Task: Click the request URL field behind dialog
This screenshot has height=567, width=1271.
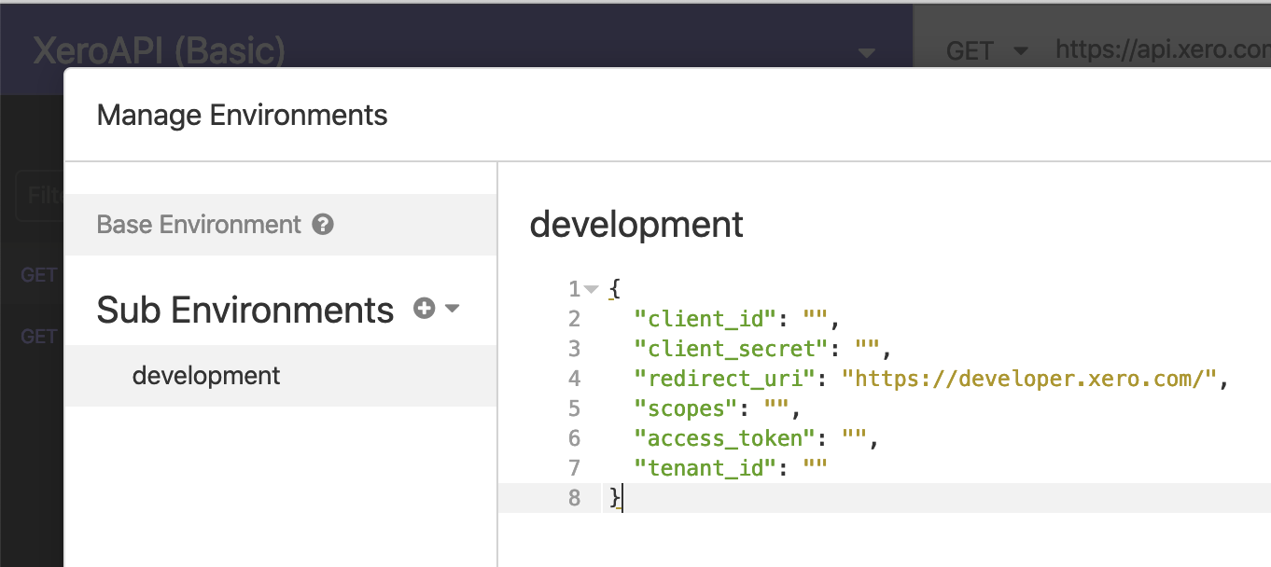Action: pos(1162,49)
